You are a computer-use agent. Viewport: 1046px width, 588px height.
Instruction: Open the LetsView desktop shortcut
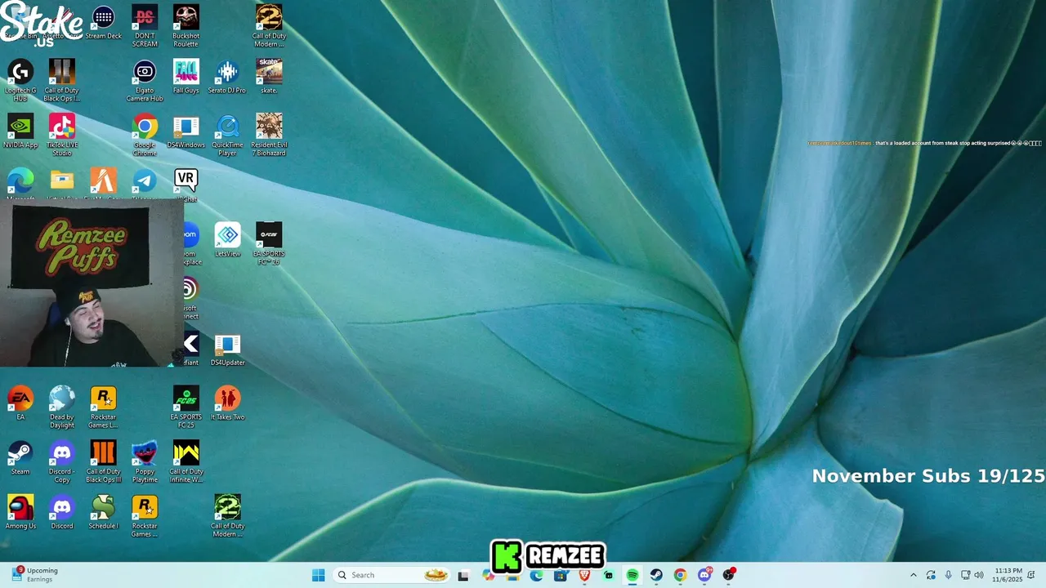[x=227, y=240]
